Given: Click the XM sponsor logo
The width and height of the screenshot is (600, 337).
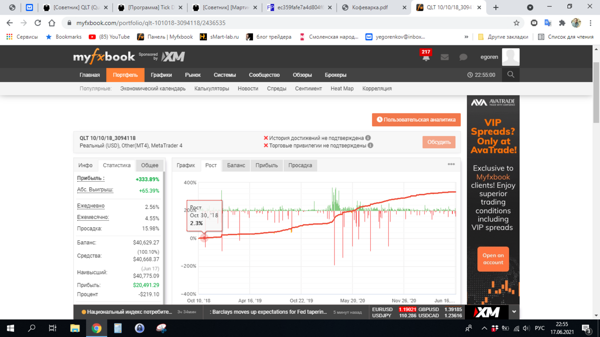Looking at the screenshot, I should coord(173,57).
